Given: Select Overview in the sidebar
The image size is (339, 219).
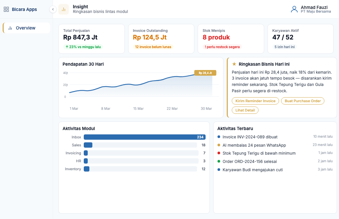Looking at the screenshot, I should pyautogui.click(x=26, y=28).
